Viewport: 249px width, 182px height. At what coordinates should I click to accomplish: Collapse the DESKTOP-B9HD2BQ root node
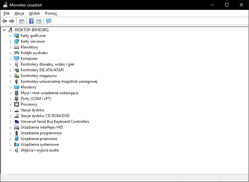pyautogui.click(x=4, y=30)
